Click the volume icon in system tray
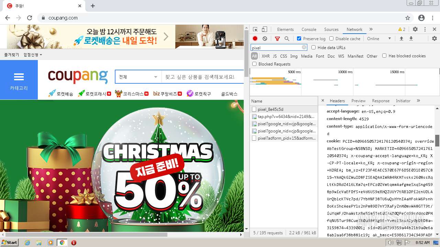 click(x=391, y=243)
